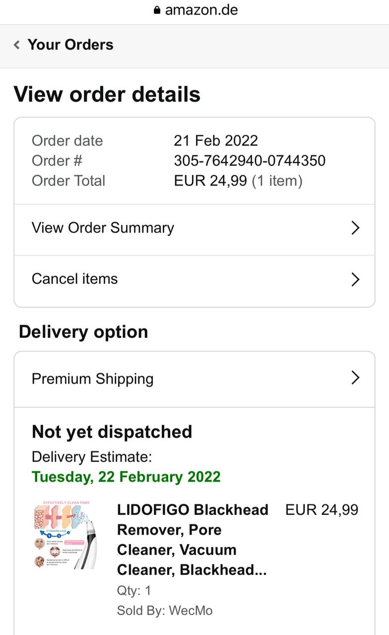Click the order date 21 Feb 2022
Viewport: 389px width, 635px height.
tap(216, 140)
